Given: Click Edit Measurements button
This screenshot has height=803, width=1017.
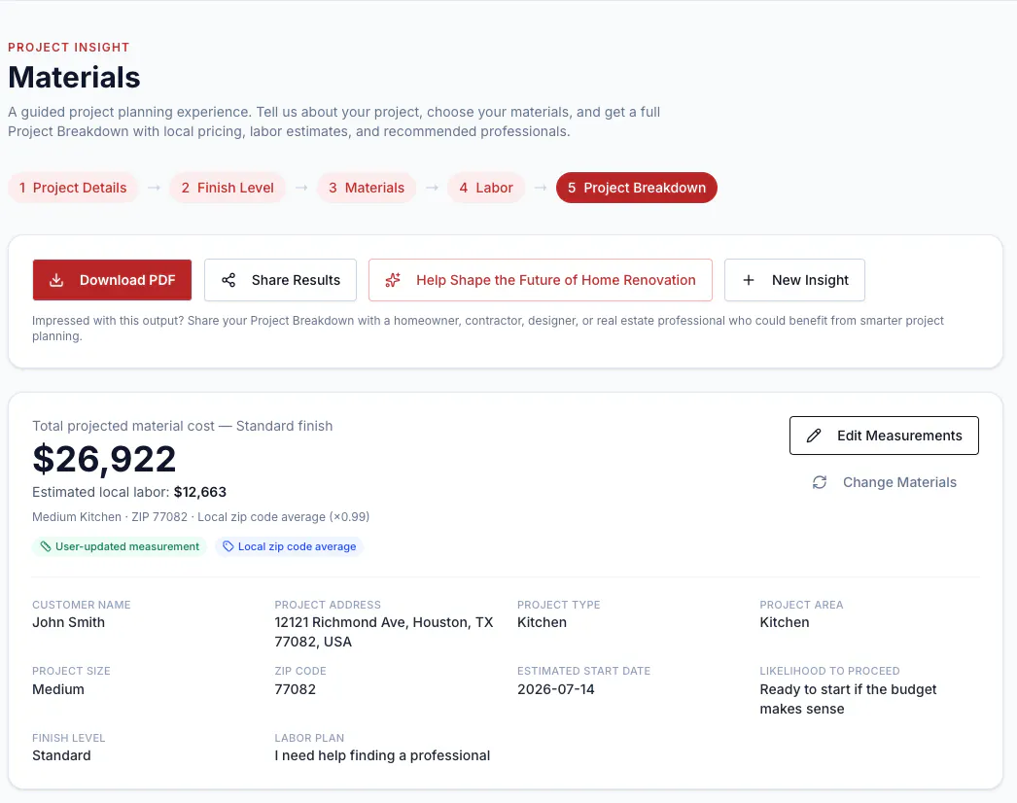Looking at the screenshot, I should (884, 436).
